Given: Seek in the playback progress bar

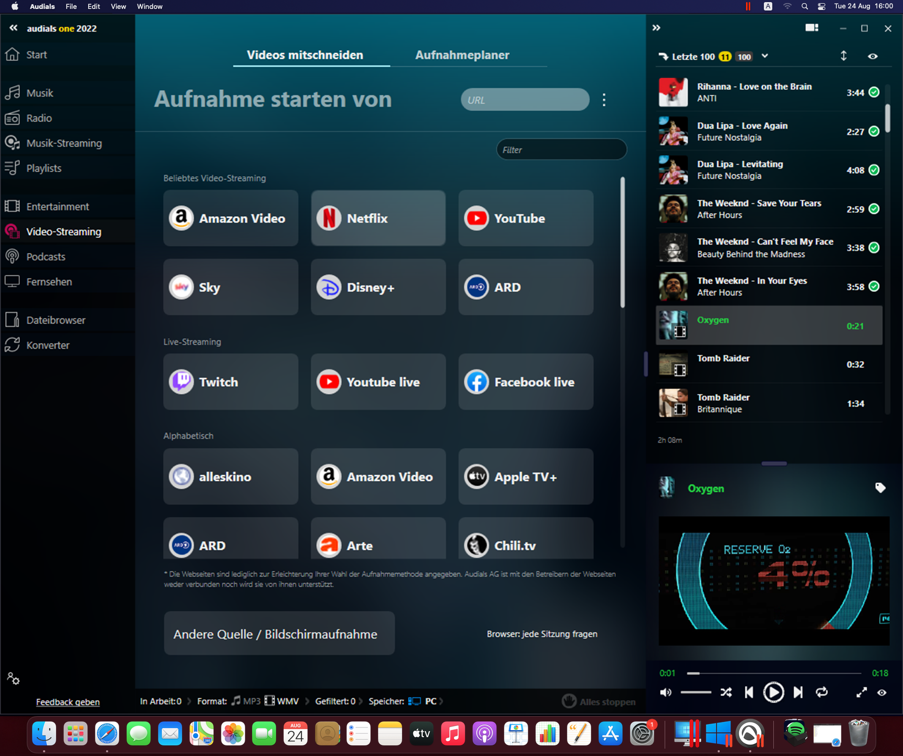Looking at the screenshot, I should tap(774, 673).
